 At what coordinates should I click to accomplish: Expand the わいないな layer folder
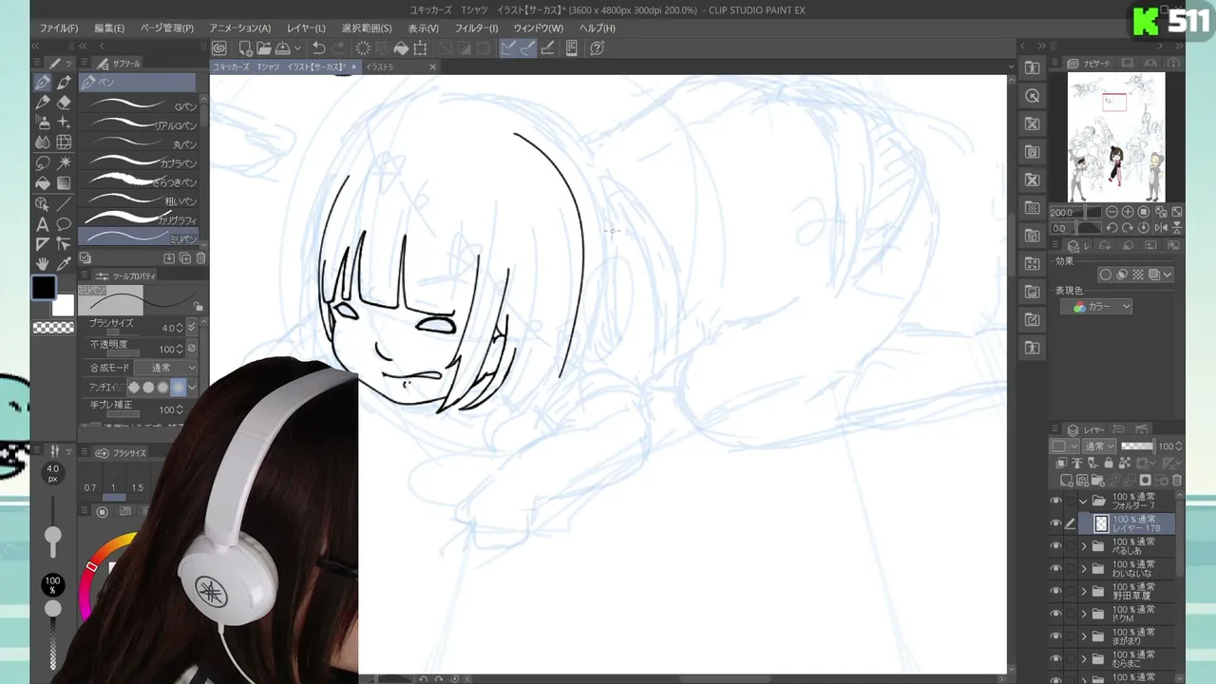pos(1083,568)
